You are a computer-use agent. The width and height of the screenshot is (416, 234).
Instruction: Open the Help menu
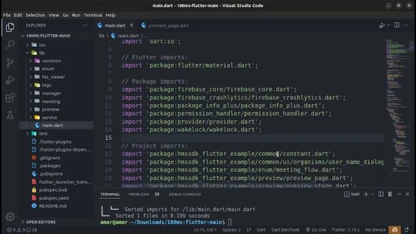(110, 15)
